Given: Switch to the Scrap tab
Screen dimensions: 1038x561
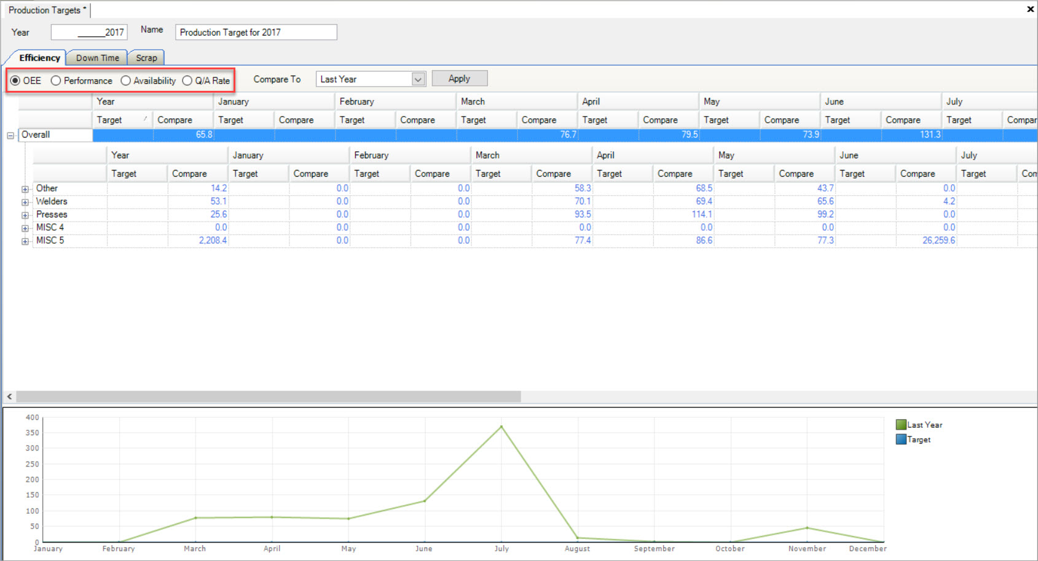Looking at the screenshot, I should [146, 58].
